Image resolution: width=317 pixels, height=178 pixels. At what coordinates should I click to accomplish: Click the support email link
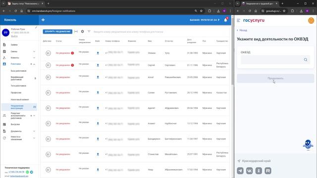pyautogui.click(x=19, y=176)
